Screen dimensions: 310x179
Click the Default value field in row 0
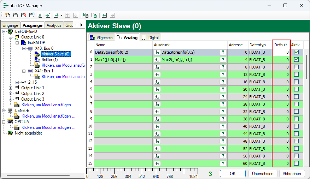click(281, 52)
